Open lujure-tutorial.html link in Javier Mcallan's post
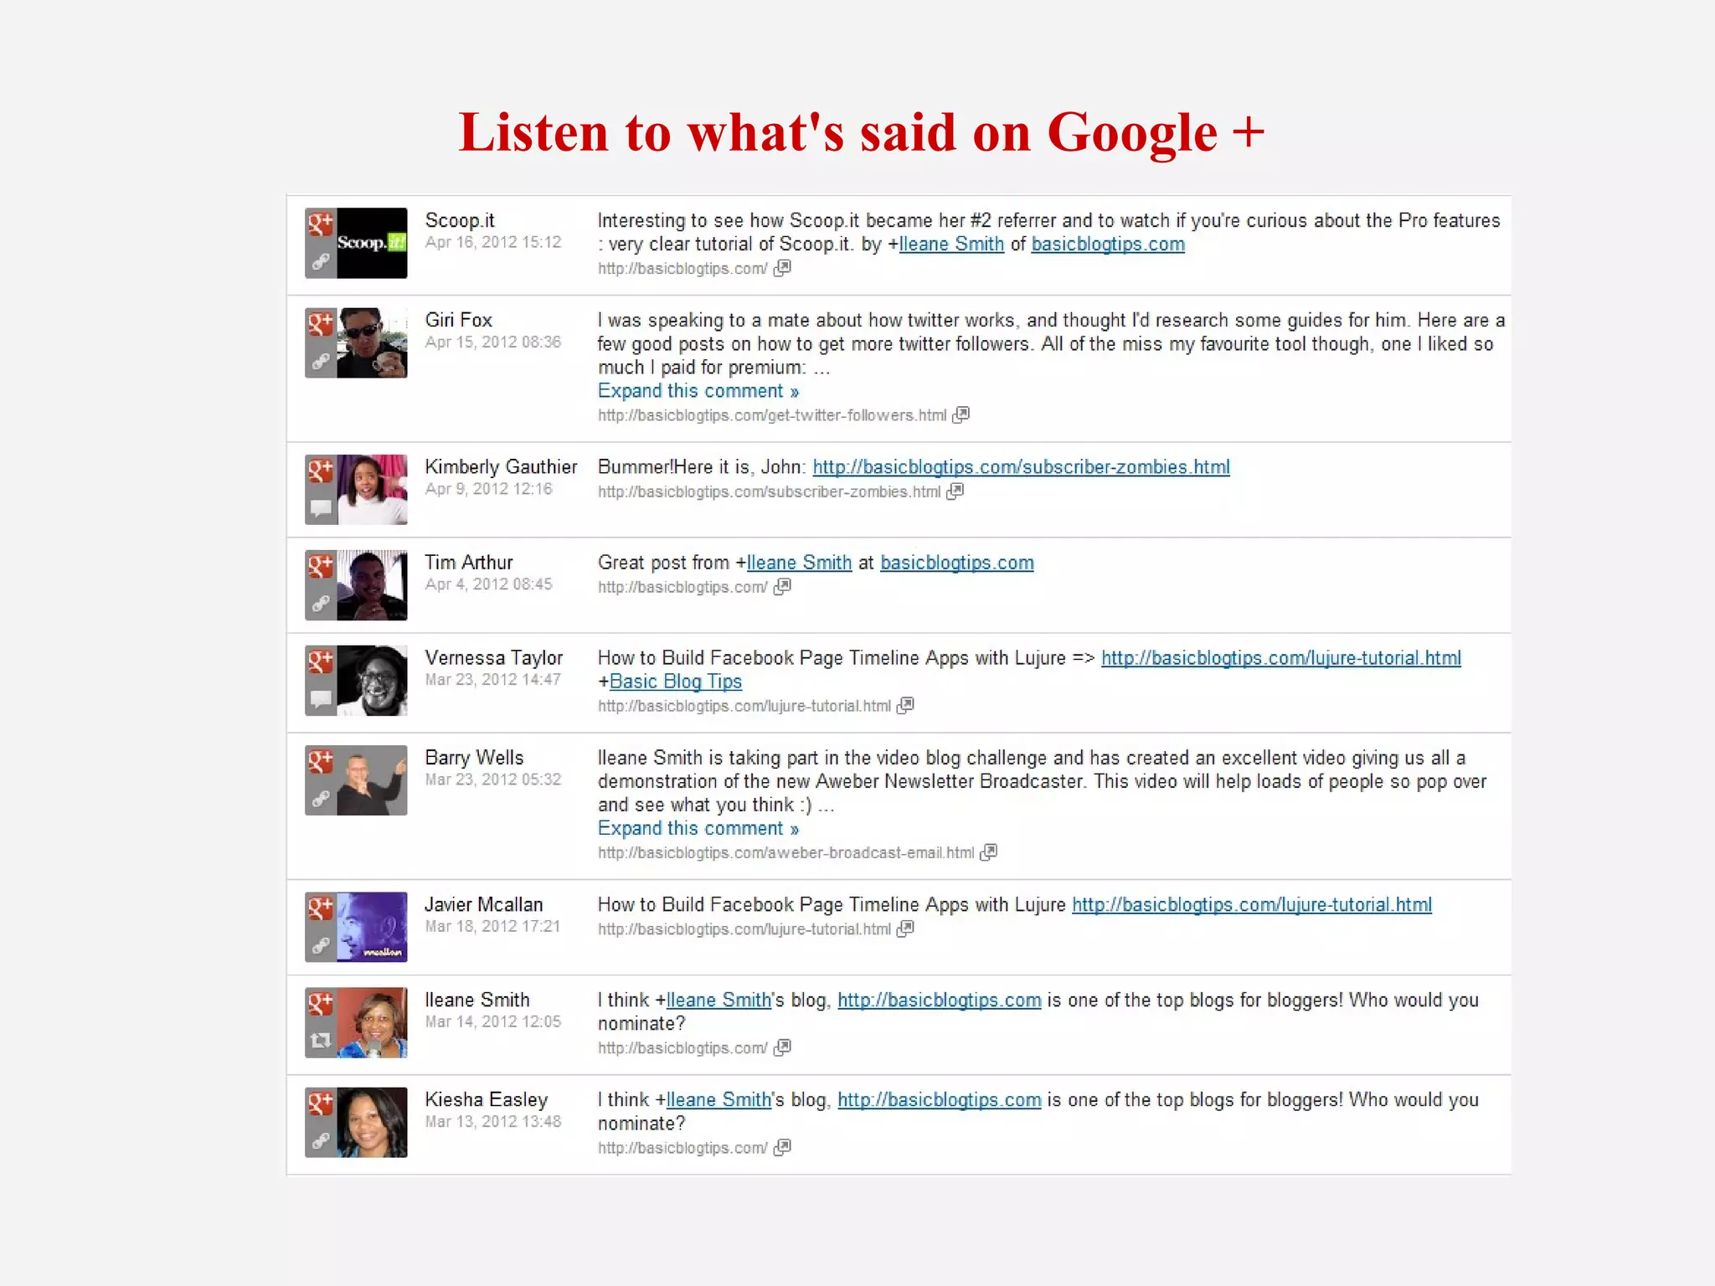The image size is (1715, 1286). [1252, 905]
